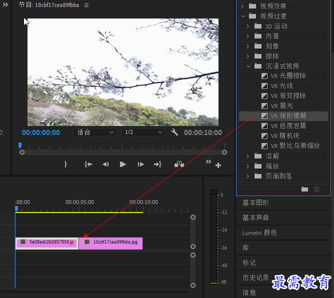This screenshot has width=334, height=298.
Task: Click fx badge on 18cbf17cea89fbba.jpg clip
Action: click(87, 242)
